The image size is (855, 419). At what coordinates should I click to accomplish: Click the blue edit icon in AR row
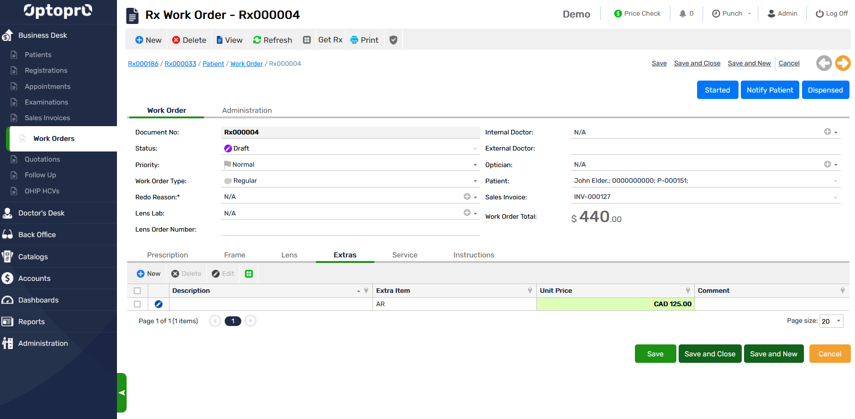[158, 304]
